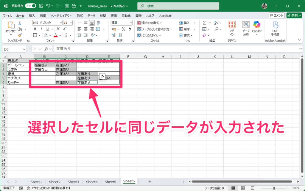Image resolution: width=305 pixels, height=191 pixels.
Task: Click the コメント comments button
Action: pos(276,15)
